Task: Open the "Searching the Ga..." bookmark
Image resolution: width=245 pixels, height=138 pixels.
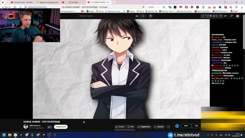Action: pyautogui.click(x=203, y=11)
